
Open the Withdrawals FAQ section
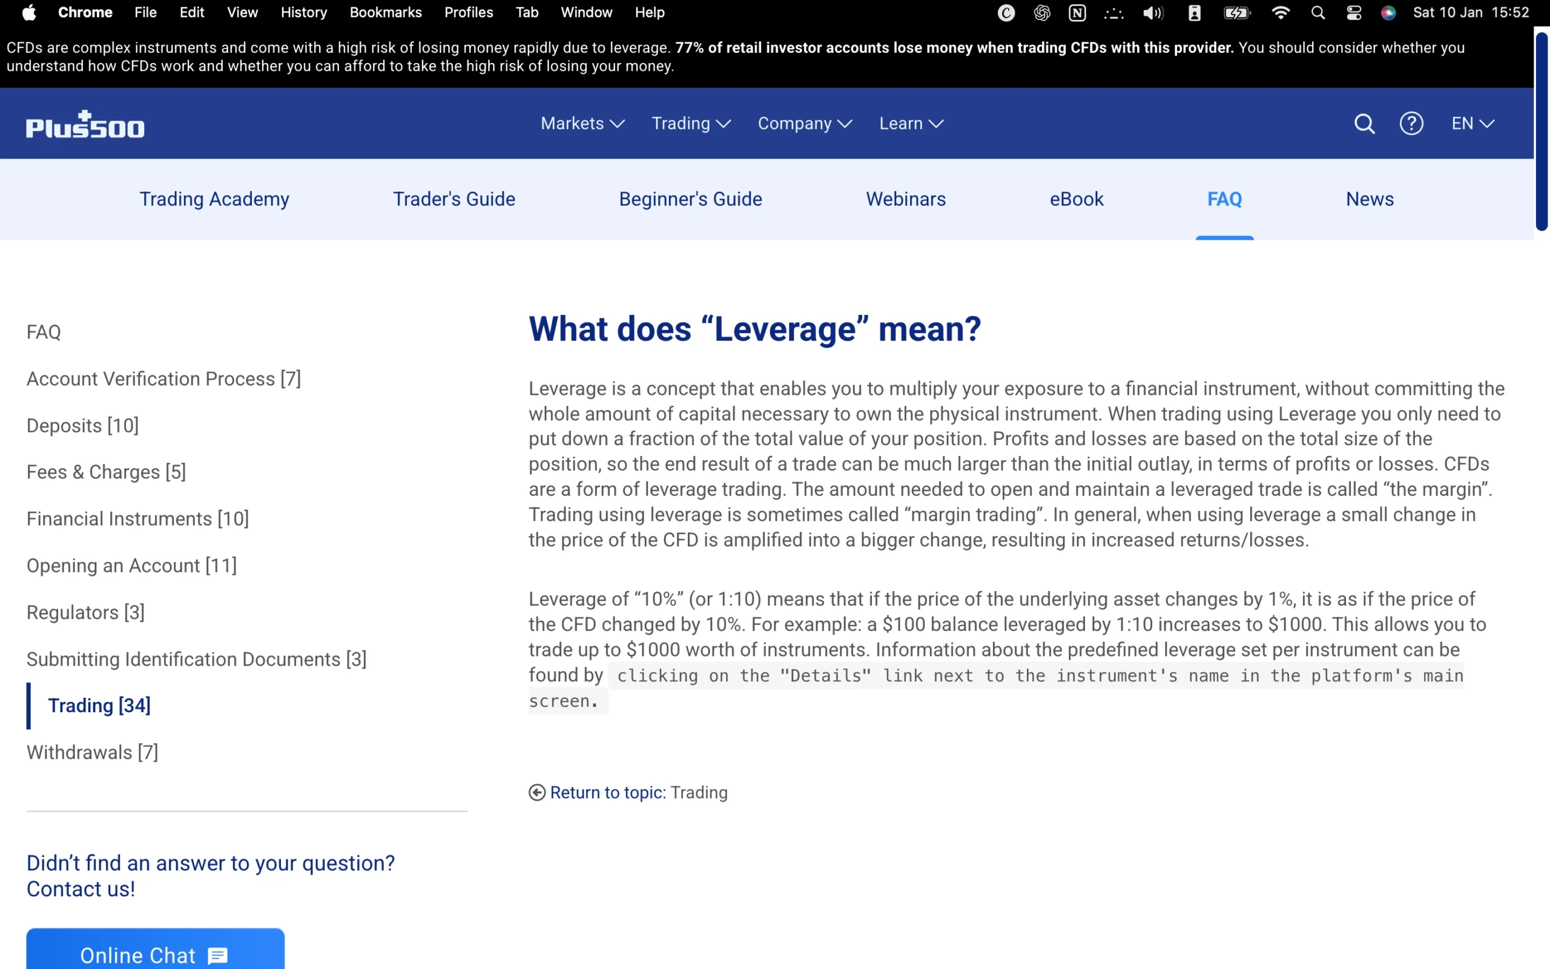(x=93, y=752)
